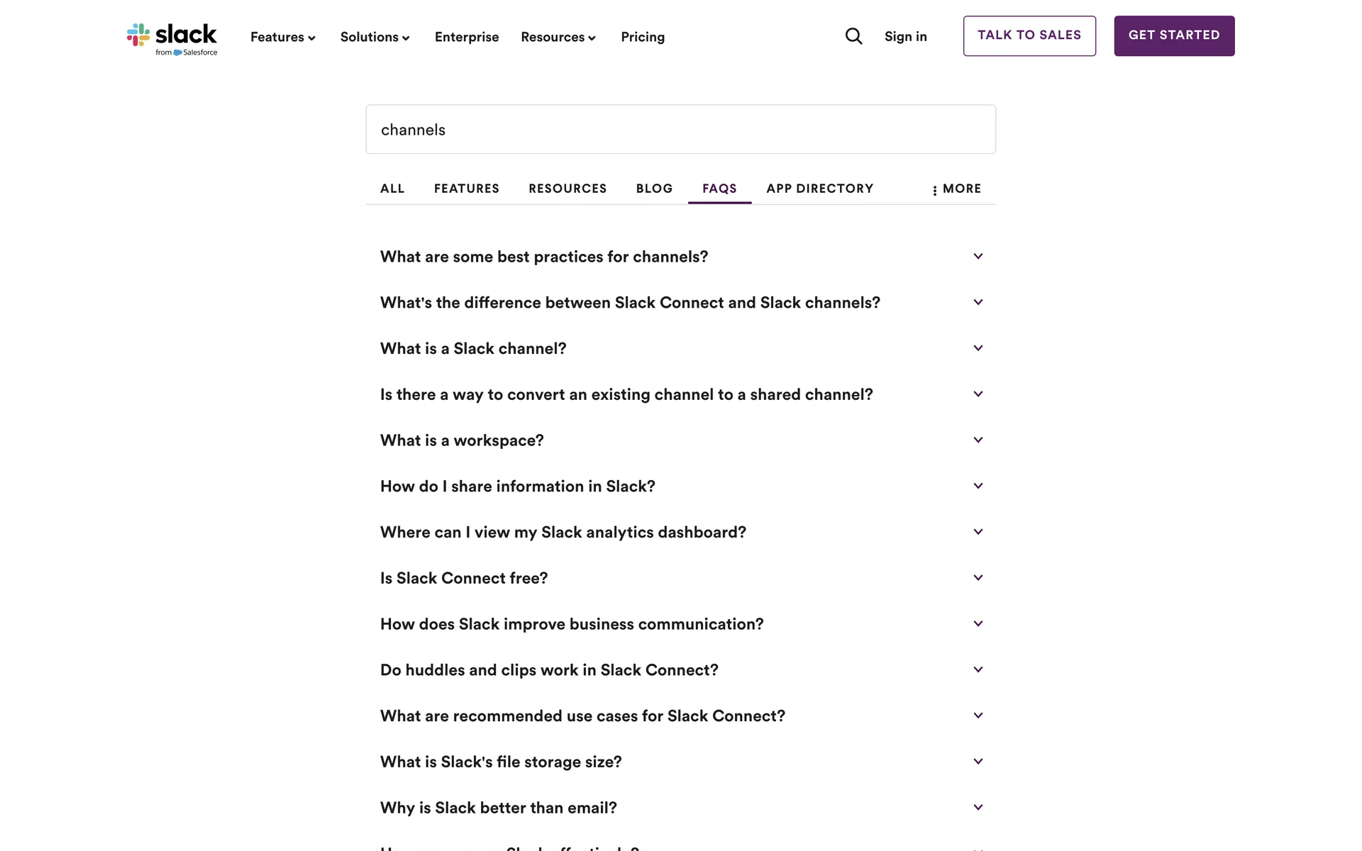This screenshot has height=851, width=1362.
Task: Expand "Why is Slack better than email?" chevron
Action: pyautogui.click(x=978, y=808)
